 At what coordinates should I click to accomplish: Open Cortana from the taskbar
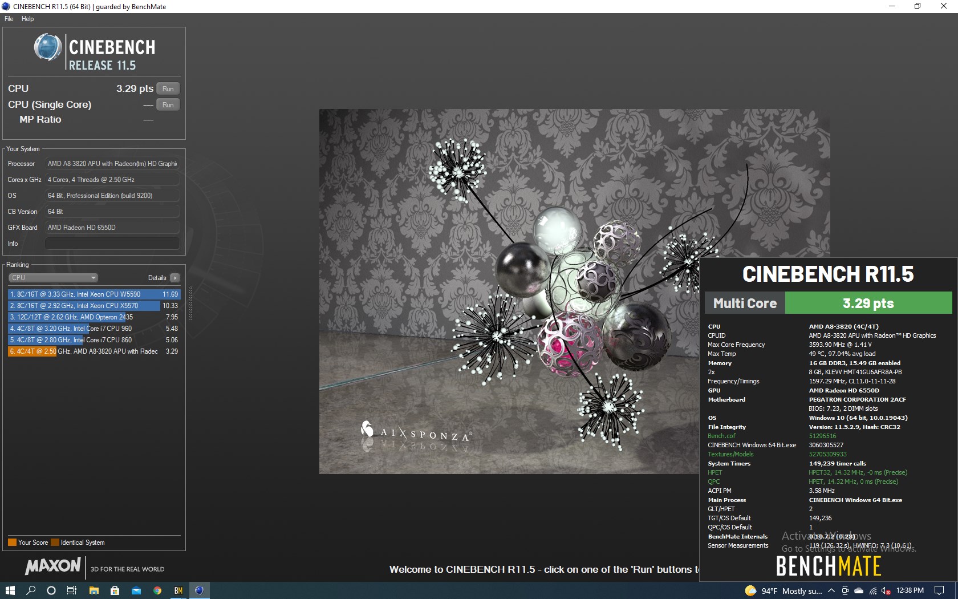[51, 590]
